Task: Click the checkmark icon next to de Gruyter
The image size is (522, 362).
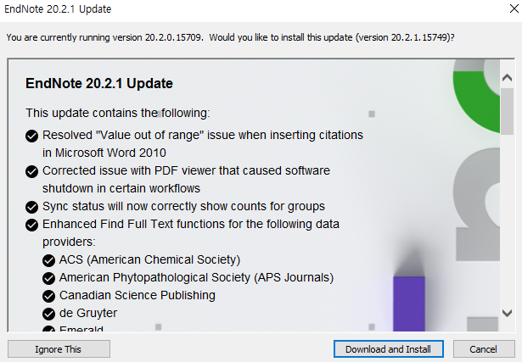Action: [x=48, y=314]
